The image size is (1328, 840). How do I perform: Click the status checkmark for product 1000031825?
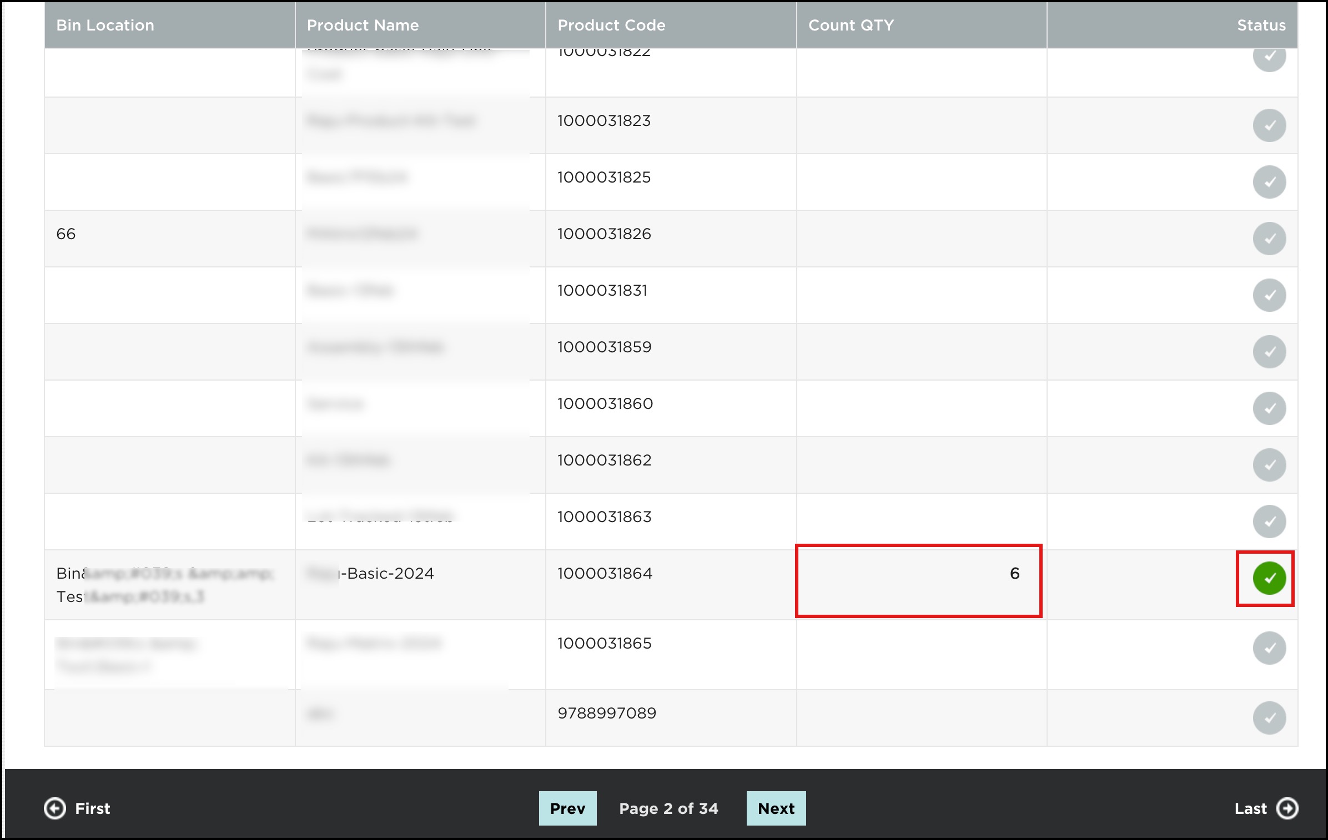pyautogui.click(x=1269, y=182)
